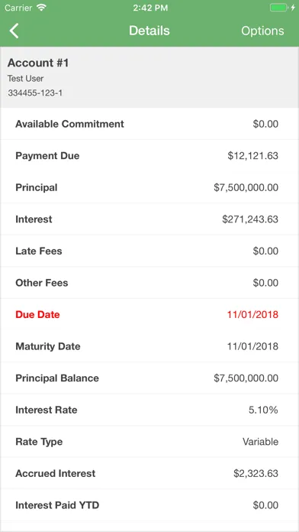299x532 pixels.
Task: Select the Rate Type Variable row
Action: 149,442
